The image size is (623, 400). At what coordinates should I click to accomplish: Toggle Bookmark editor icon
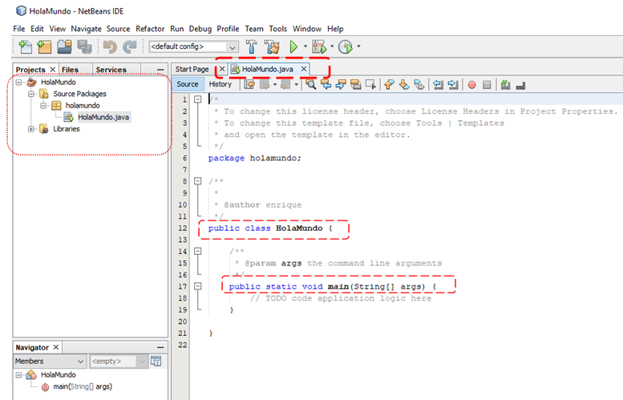[419, 84]
